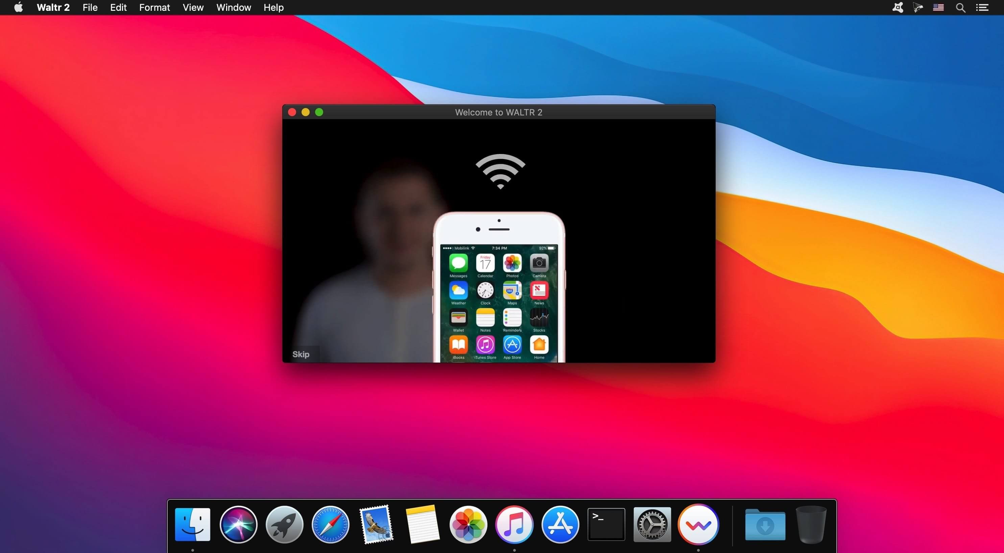Minimize the Welcome to WALTR 2 window
The width and height of the screenshot is (1004, 553).
pyautogui.click(x=306, y=112)
